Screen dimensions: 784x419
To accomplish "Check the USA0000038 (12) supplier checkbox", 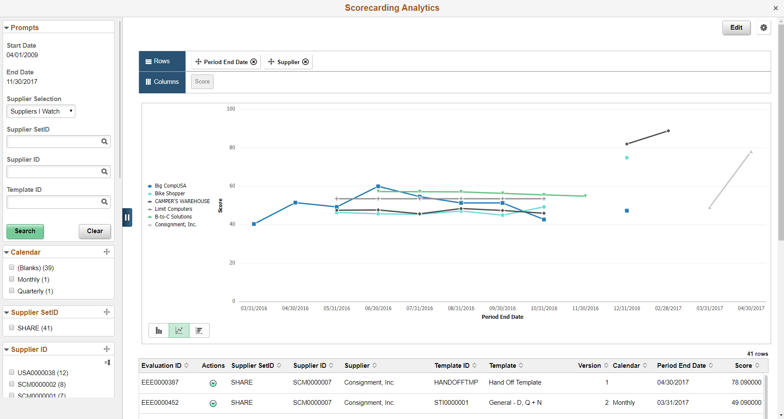I will coord(12,372).
